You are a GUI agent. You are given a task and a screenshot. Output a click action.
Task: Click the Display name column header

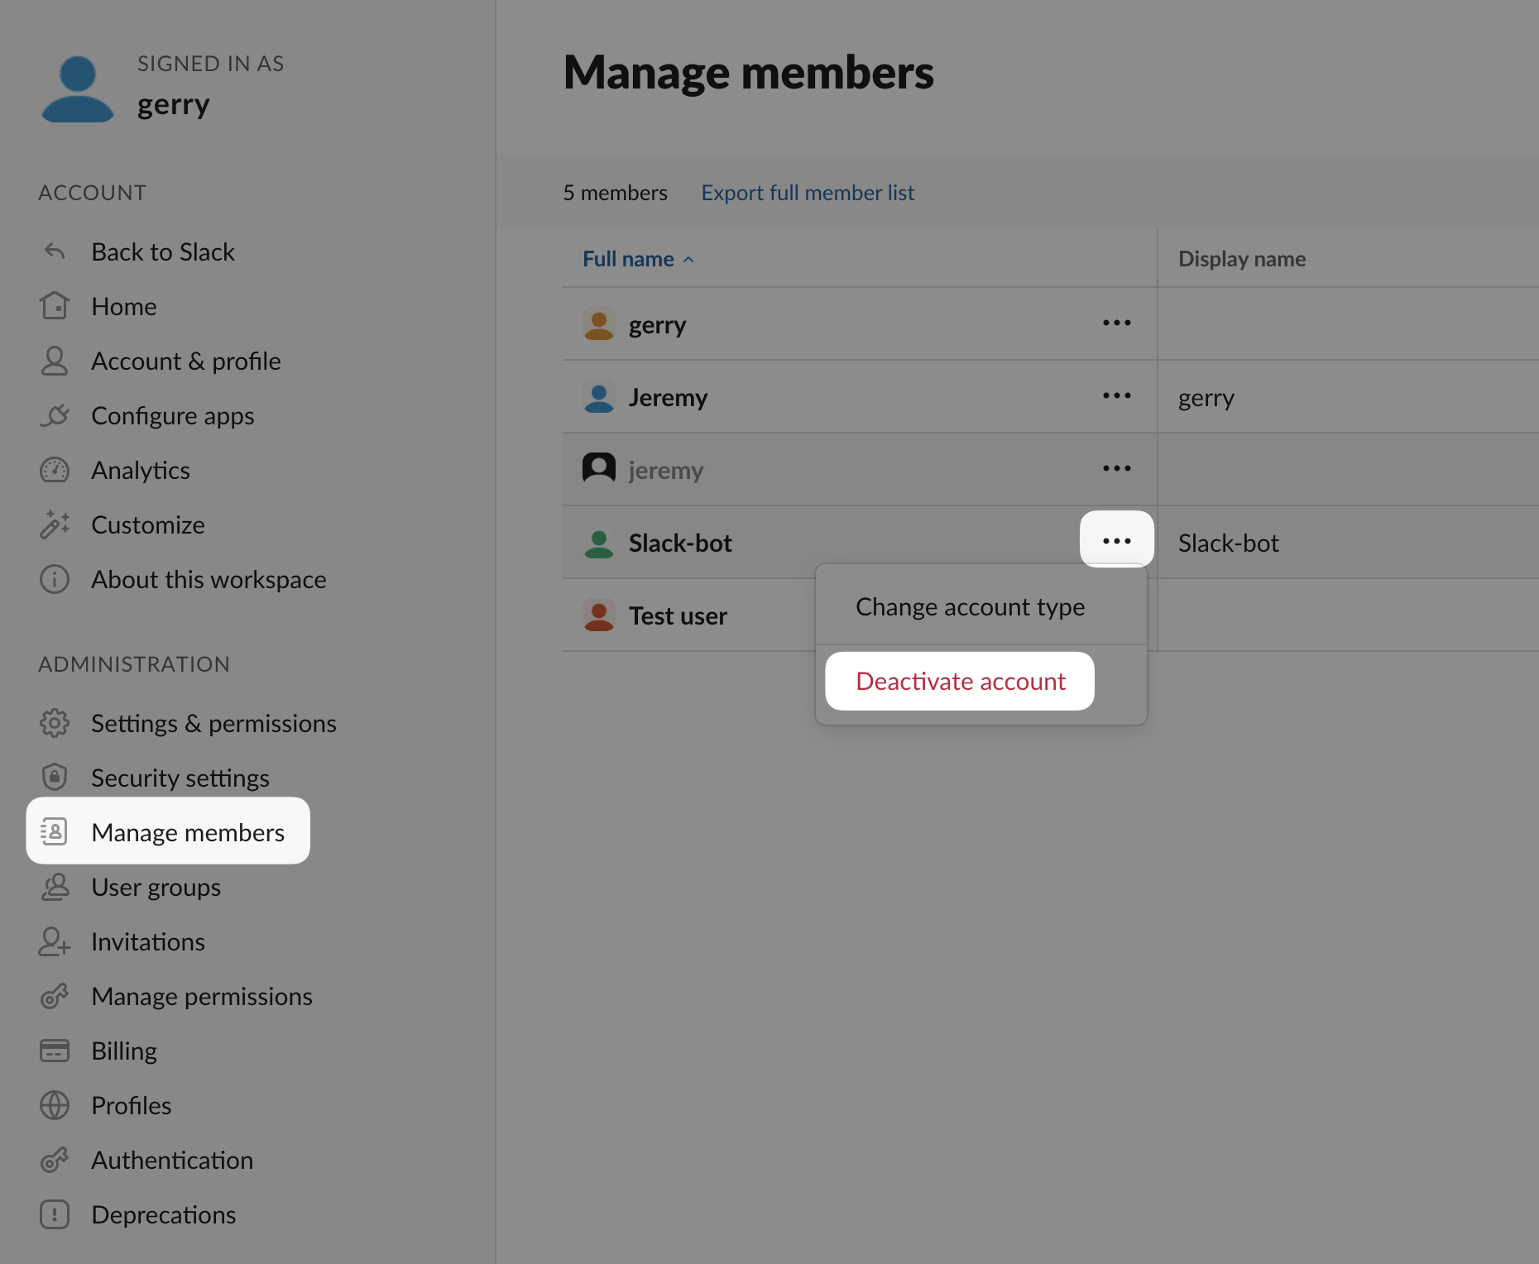pos(1242,259)
